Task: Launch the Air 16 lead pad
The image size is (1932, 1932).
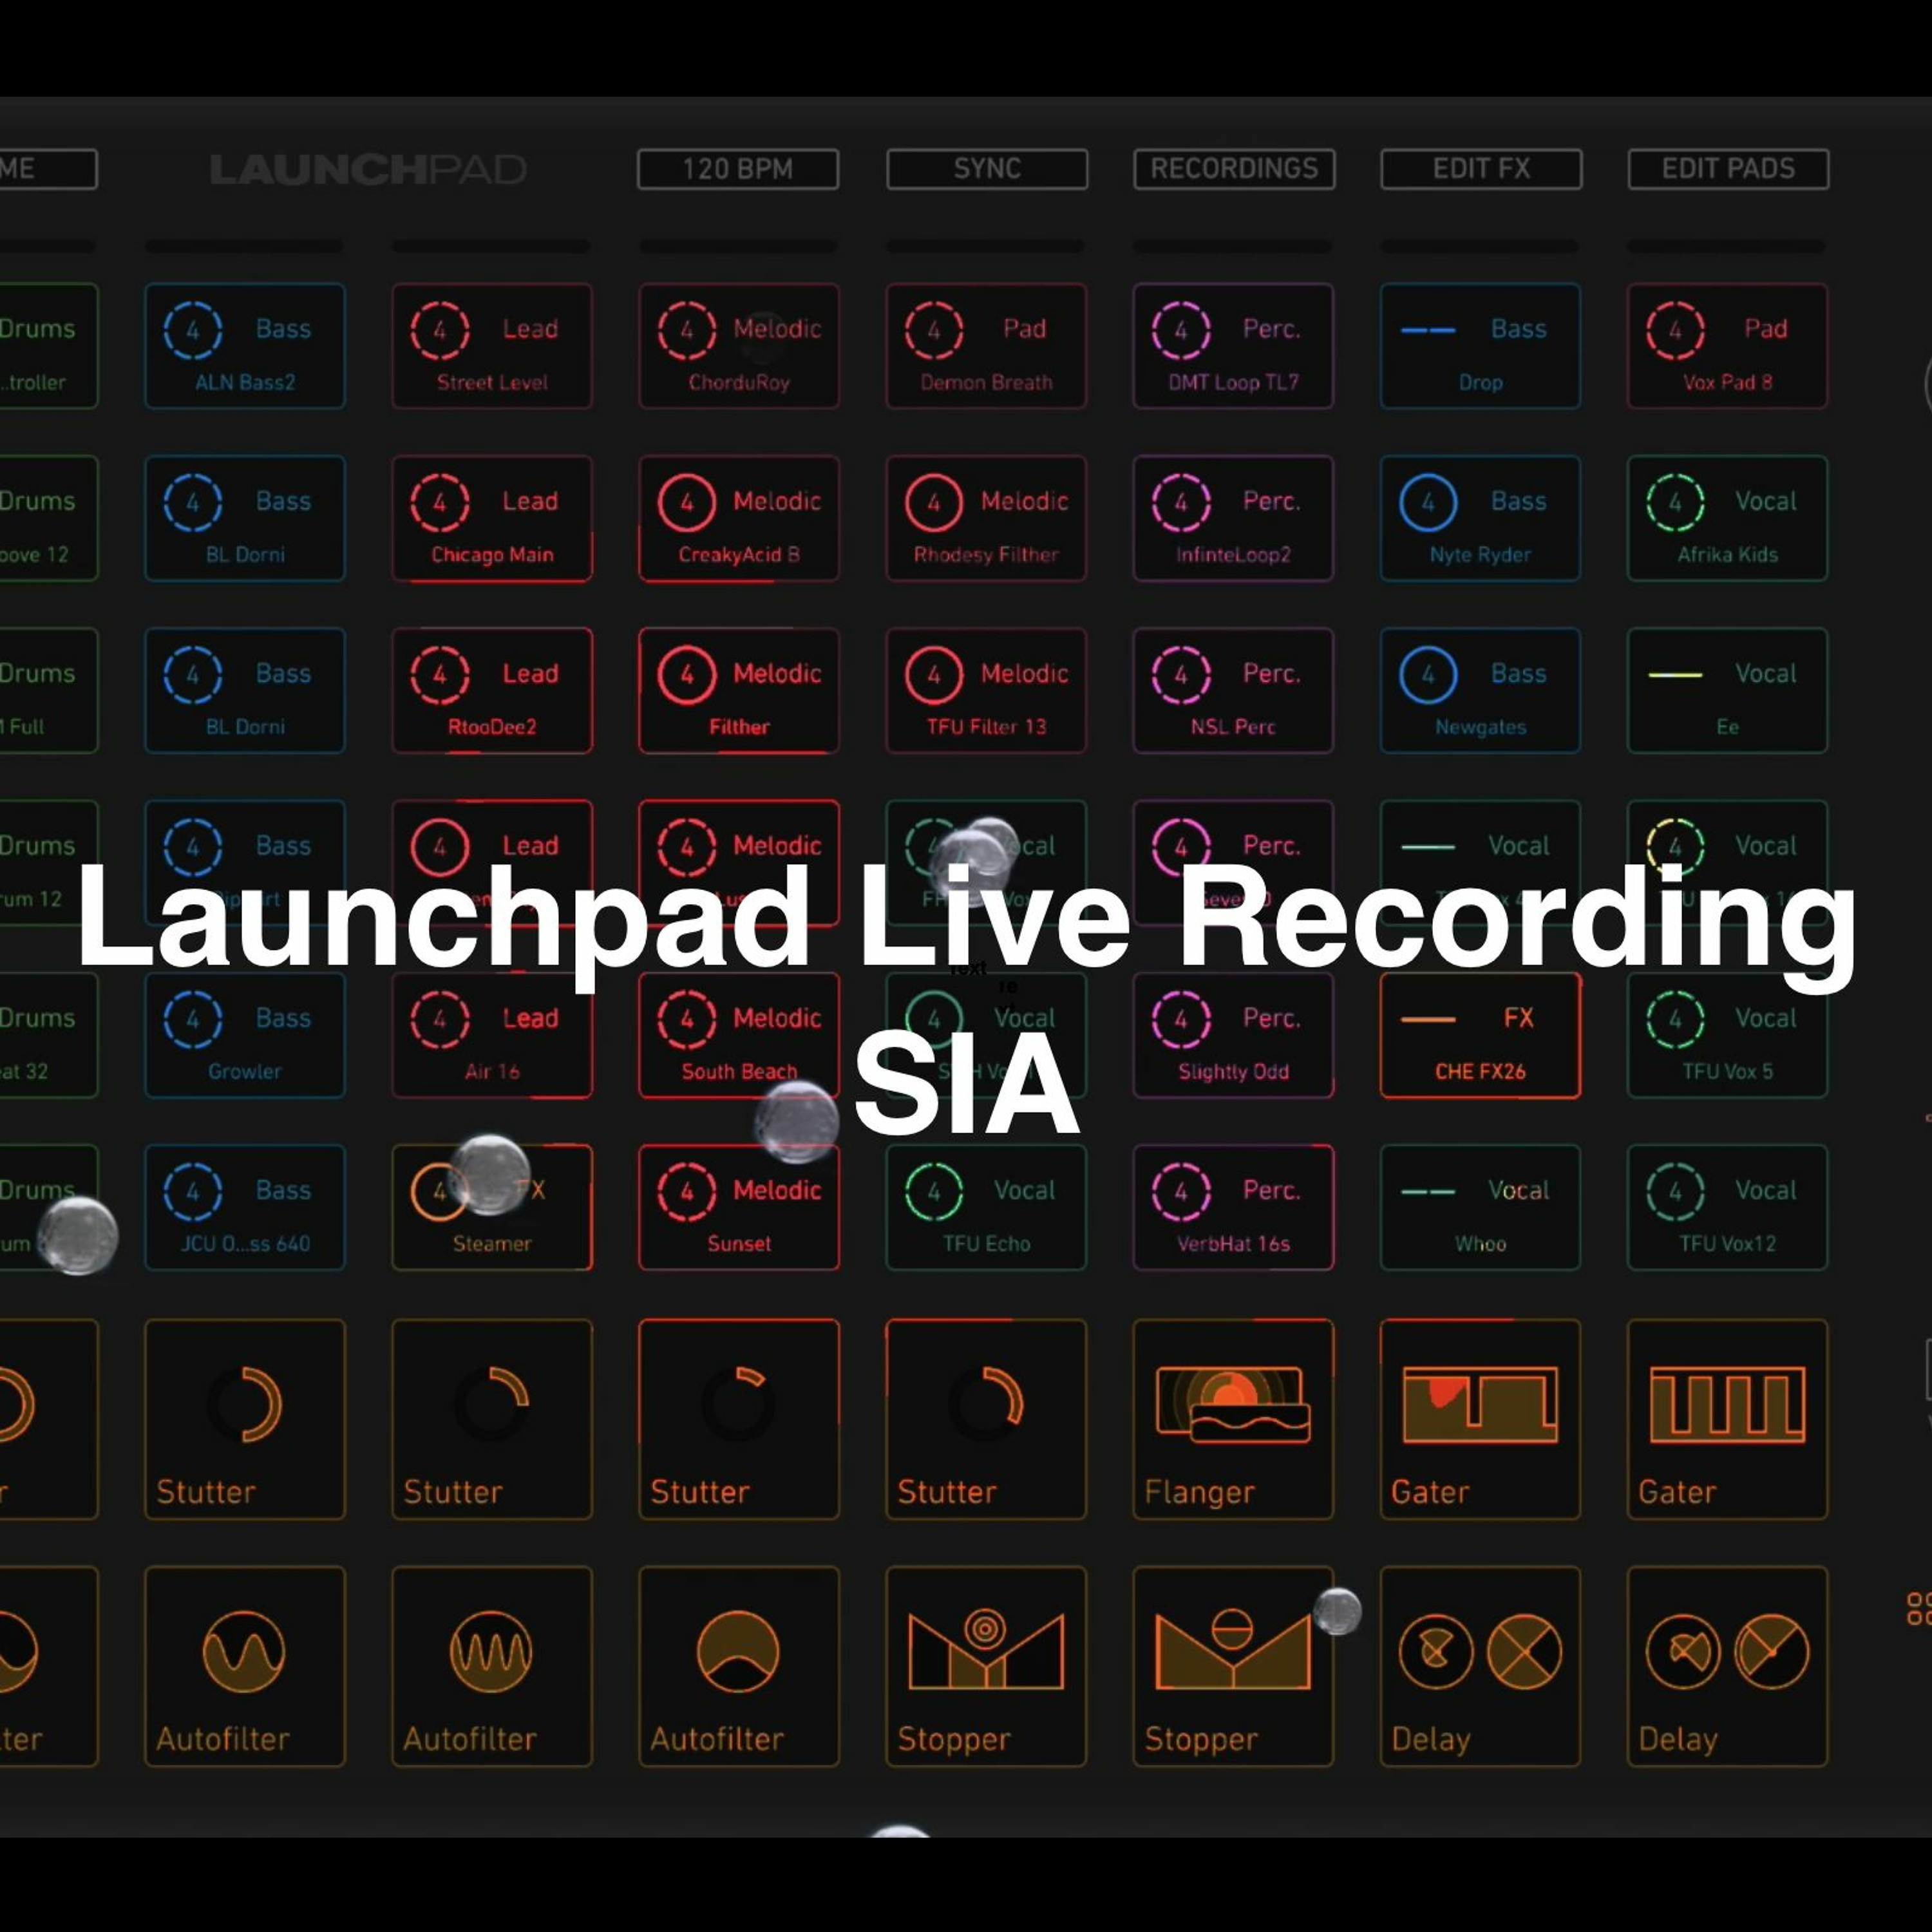Action: 492,1035
